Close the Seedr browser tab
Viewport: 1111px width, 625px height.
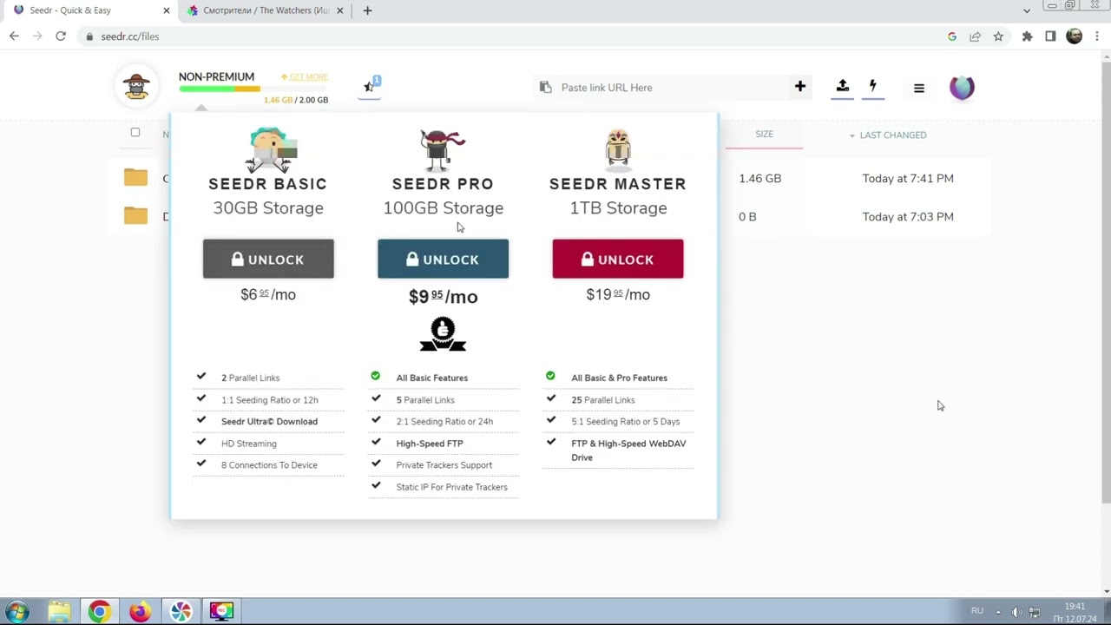point(165,10)
